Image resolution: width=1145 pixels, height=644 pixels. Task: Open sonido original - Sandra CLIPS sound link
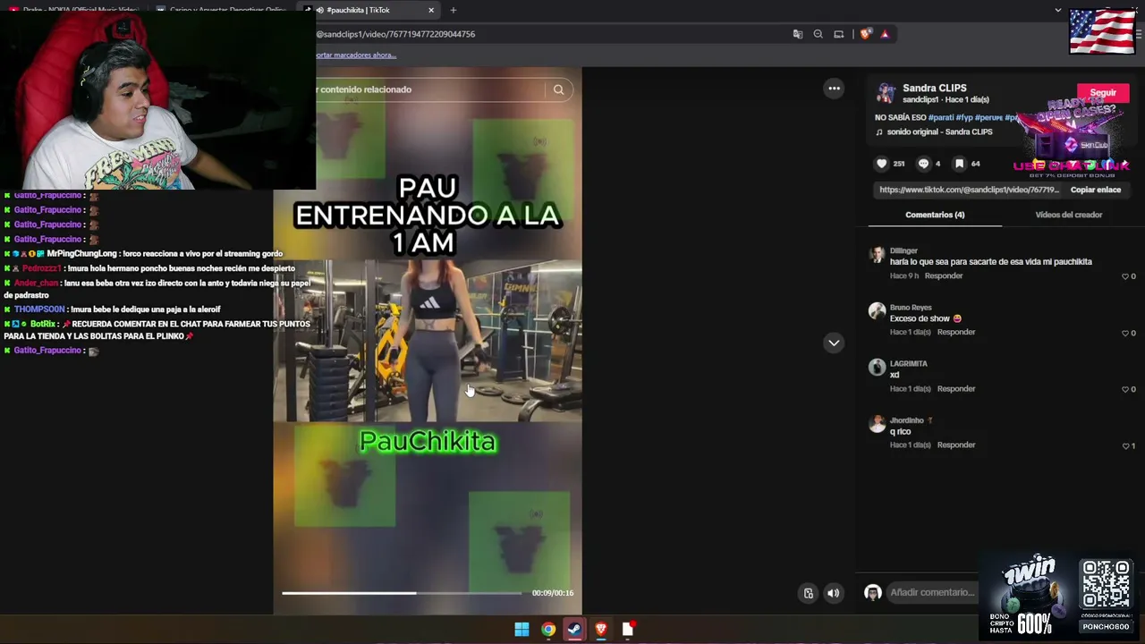(939, 131)
